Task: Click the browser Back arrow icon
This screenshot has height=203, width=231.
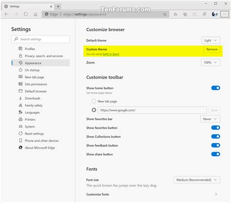Action: click(6, 14)
